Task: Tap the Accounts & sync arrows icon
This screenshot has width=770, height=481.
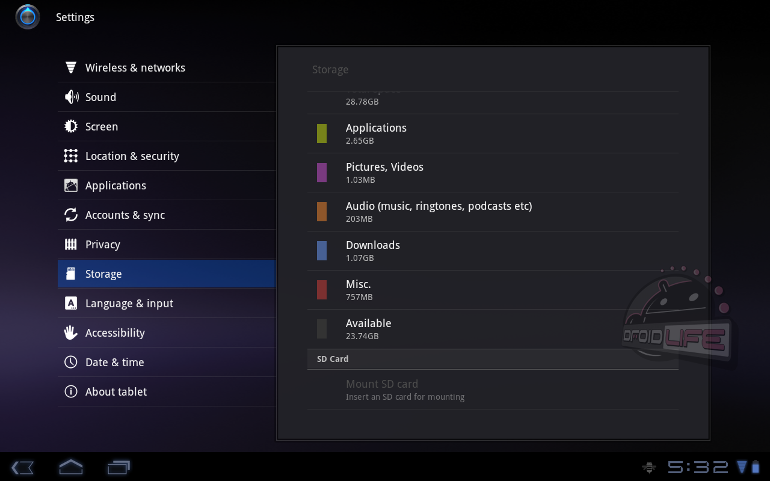Action: 71,215
